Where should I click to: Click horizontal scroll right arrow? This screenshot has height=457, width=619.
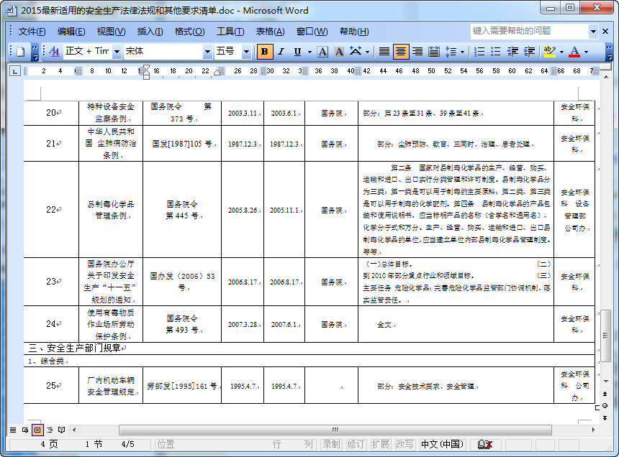[593, 430]
